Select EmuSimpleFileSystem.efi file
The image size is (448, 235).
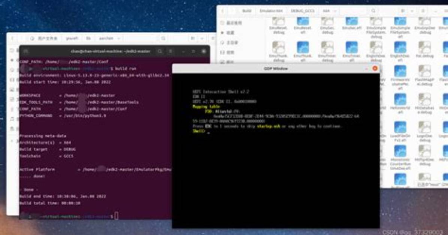[x=400, y=28]
